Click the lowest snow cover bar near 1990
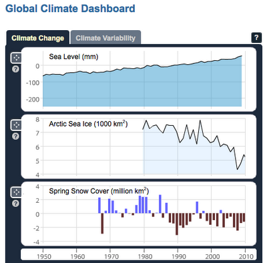The height and width of the screenshot is (263, 267). coord(177,224)
